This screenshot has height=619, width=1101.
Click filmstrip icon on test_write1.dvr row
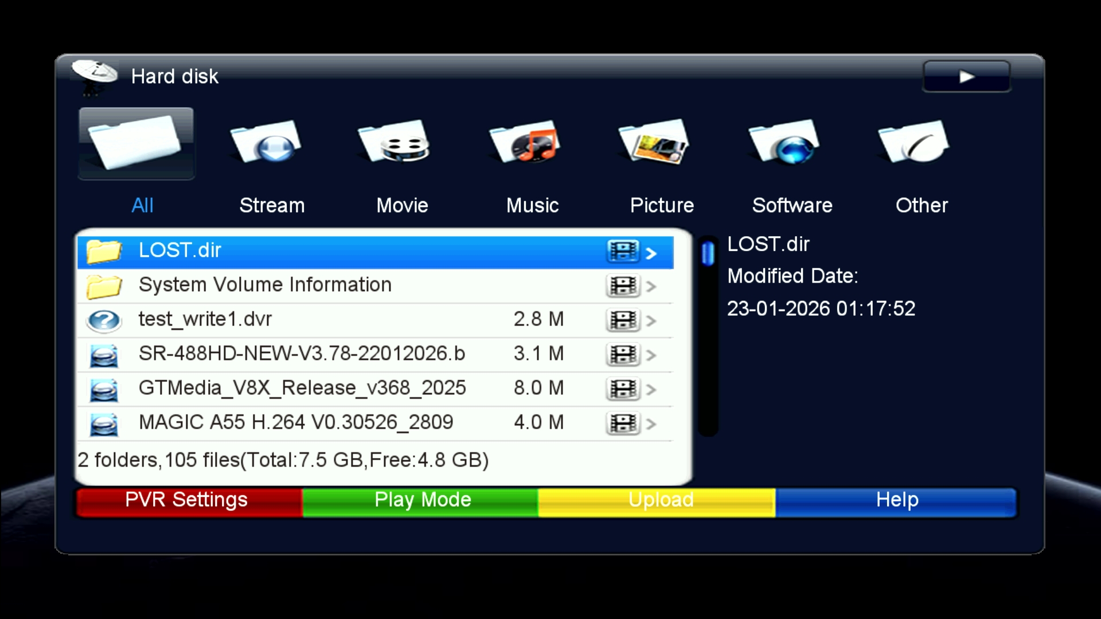pyautogui.click(x=623, y=320)
